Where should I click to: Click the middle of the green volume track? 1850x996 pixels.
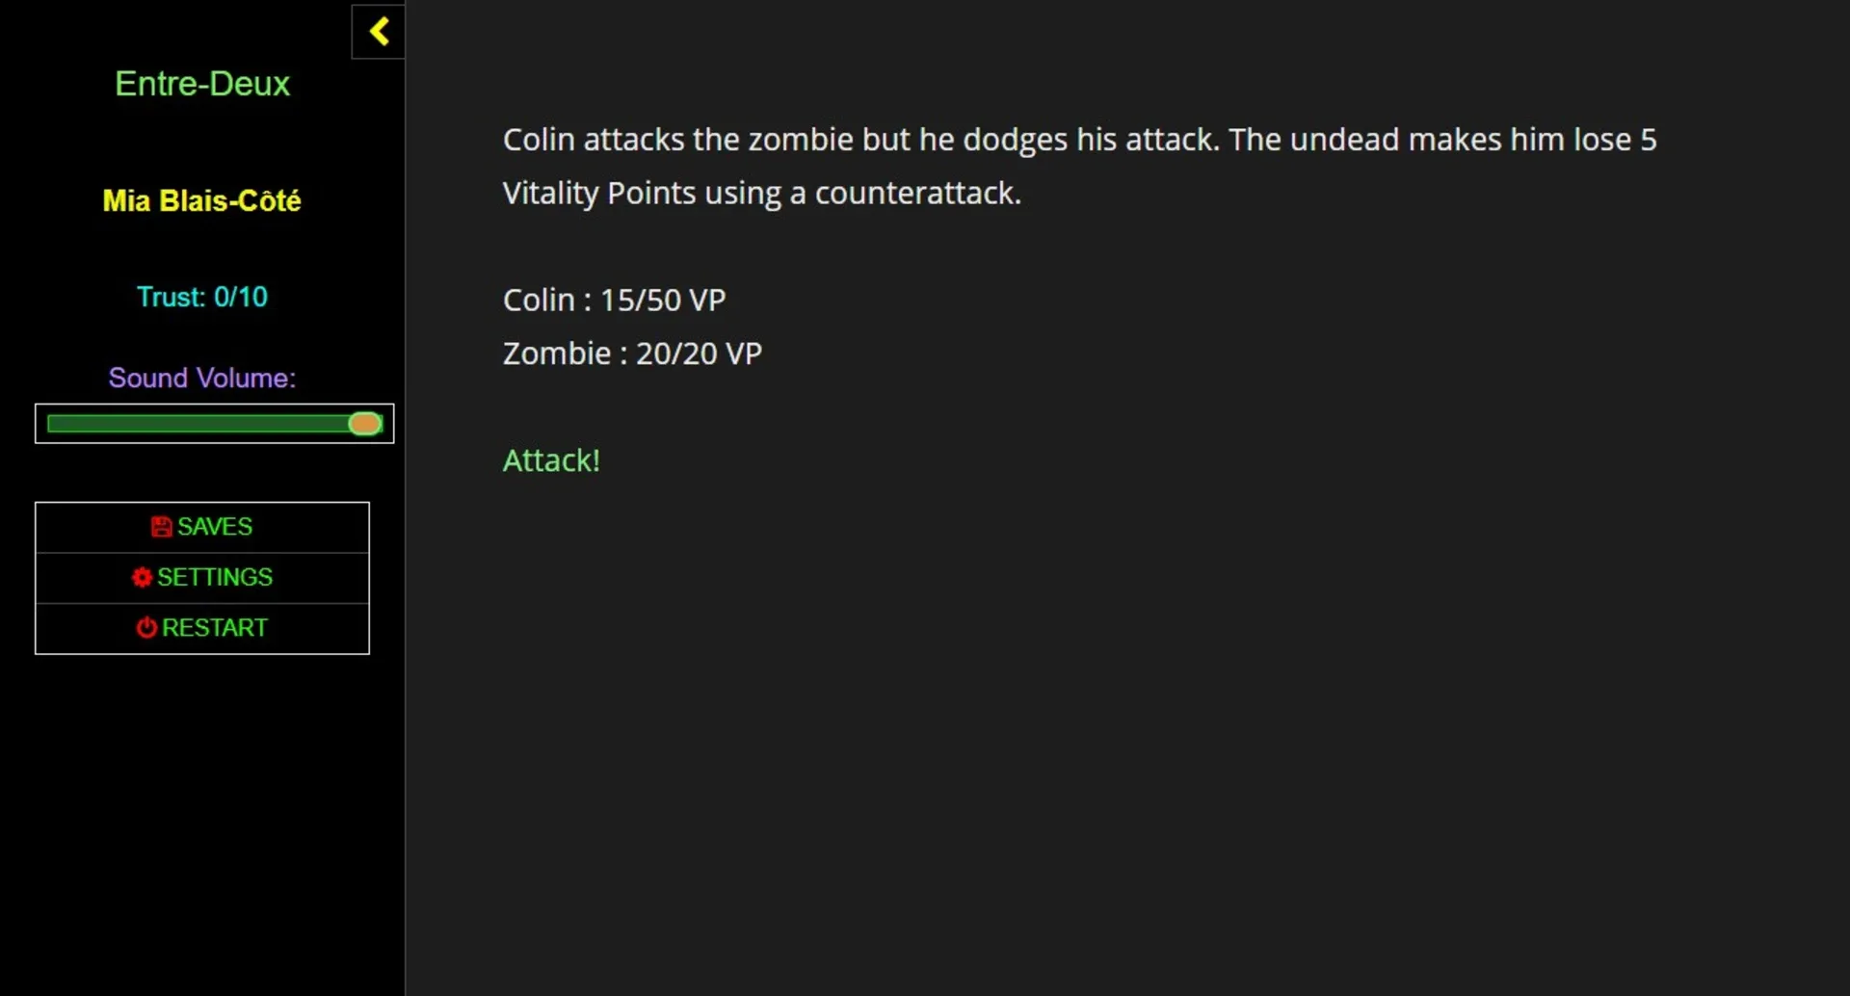(x=198, y=424)
